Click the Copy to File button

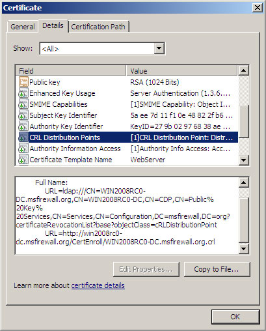pos(217,269)
